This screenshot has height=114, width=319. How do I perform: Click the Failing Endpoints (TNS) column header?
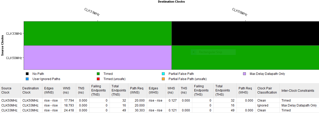tap(99, 90)
